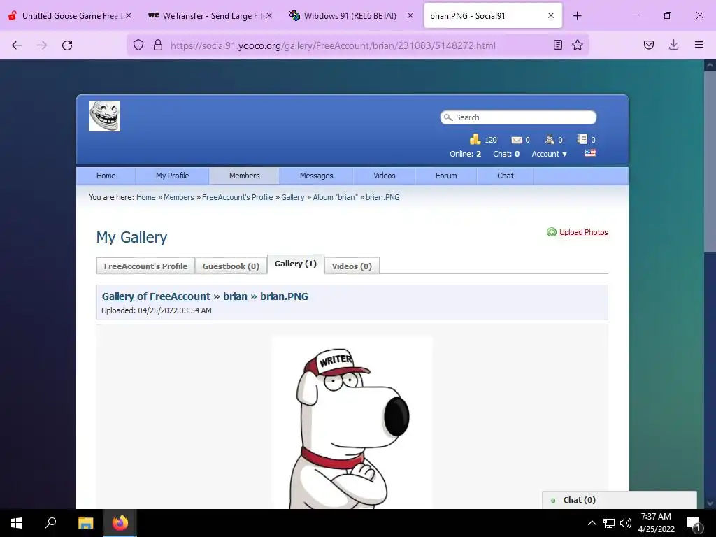Viewport: 716px width, 537px height.
Task: Open the Windows Start button
Action: tap(17, 523)
